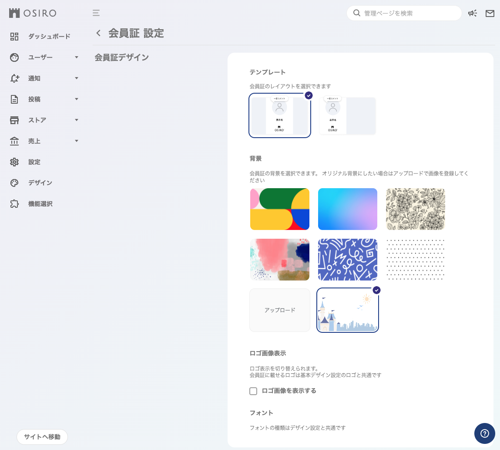Collapse sidebar with hamburger menu icon
The width and height of the screenshot is (500, 450).
pos(96,13)
